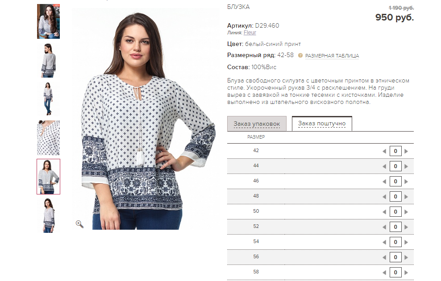
Task: Click the magnifier zoom icon on photo
Action: point(80,224)
